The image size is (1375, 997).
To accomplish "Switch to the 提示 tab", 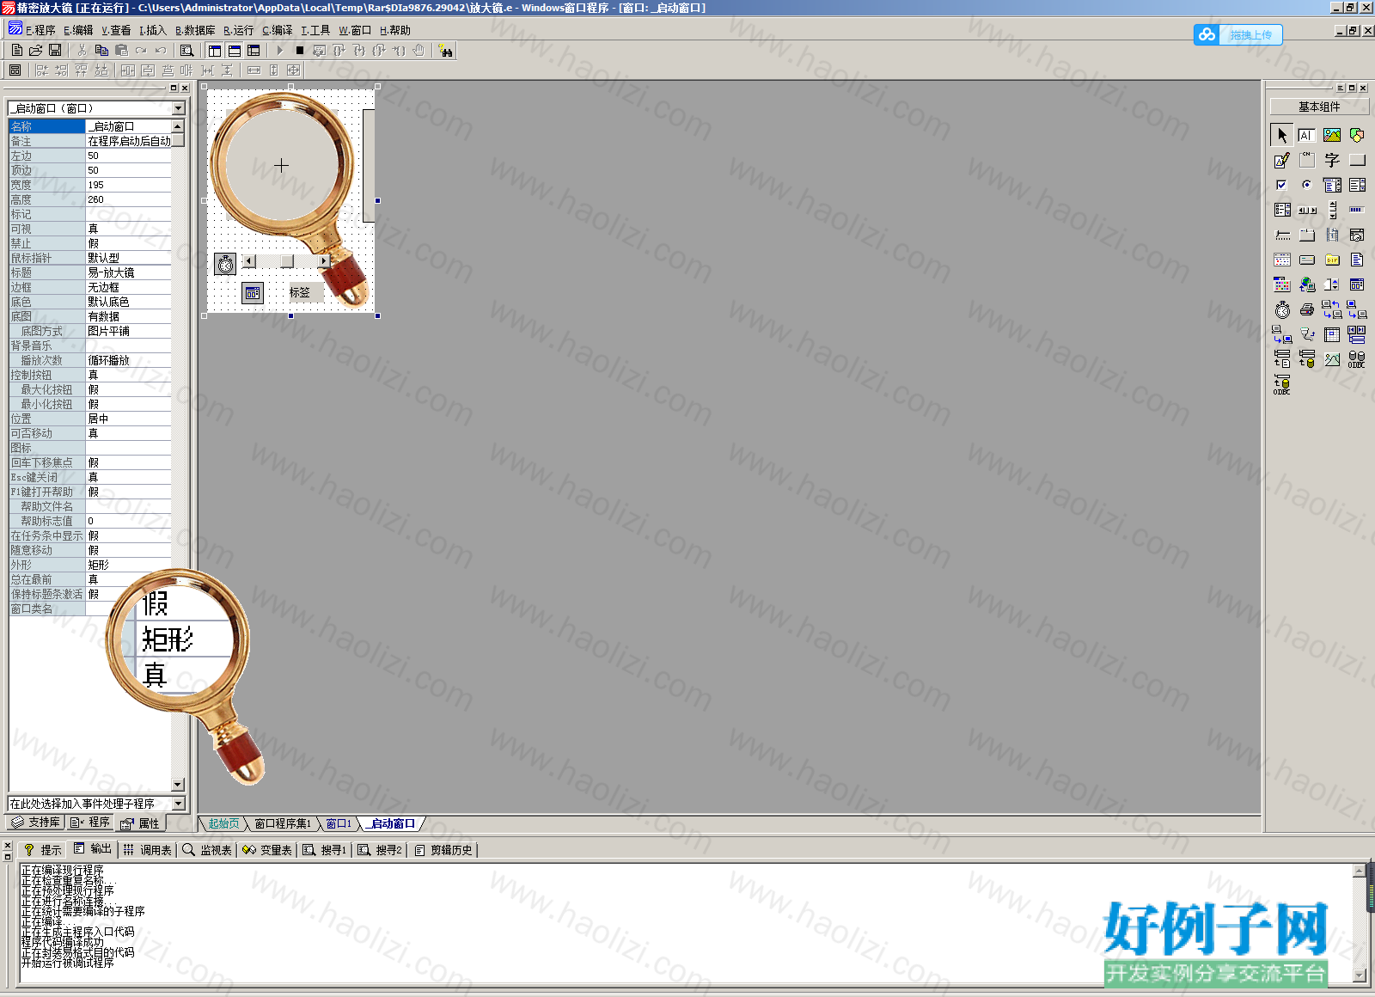I will (43, 850).
